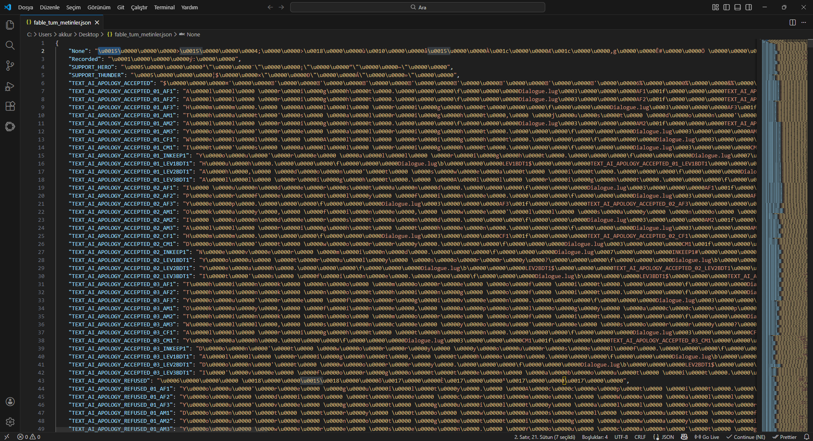Open the Terminal menu
Viewport: 813px width, 441px height.
(x=164, y=7)
